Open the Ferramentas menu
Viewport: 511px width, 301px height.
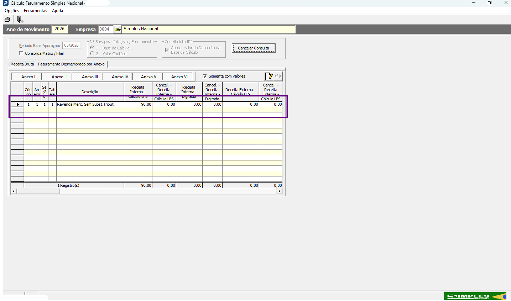click(x=35, y=11)
